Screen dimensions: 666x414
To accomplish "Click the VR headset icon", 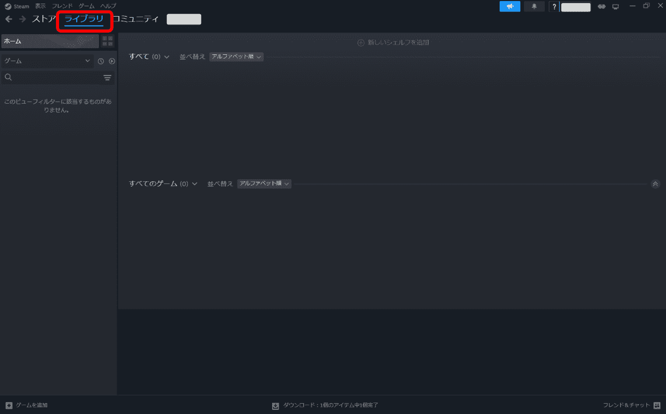I will 602,7.
